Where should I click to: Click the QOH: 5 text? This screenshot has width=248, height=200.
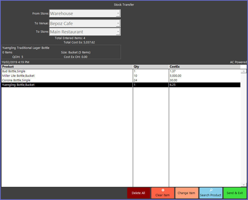[x=18, y=57]
